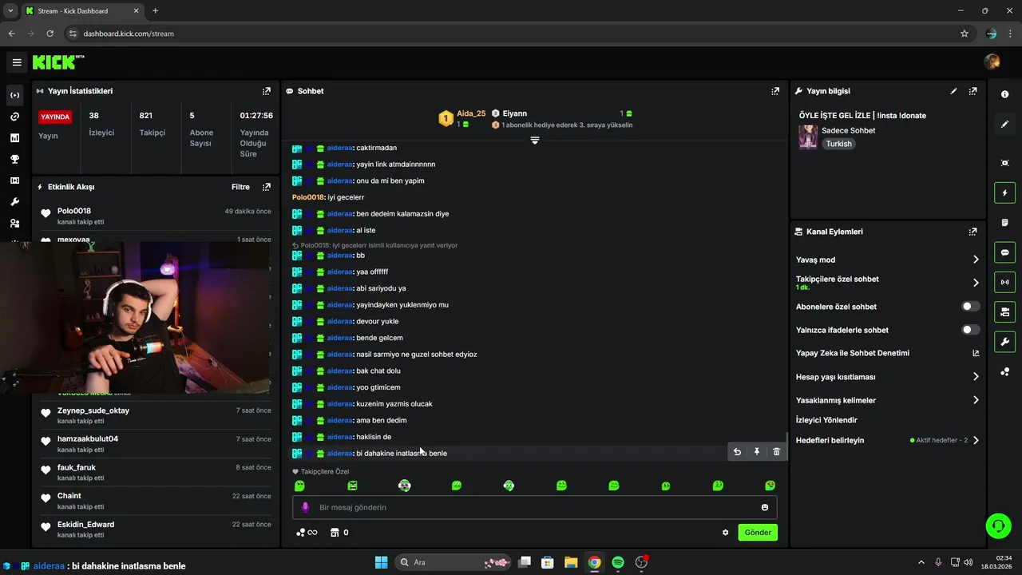Edit stream info with pencil icon
This screenshot has width=1022, height=575.
(x=953, y=91)
